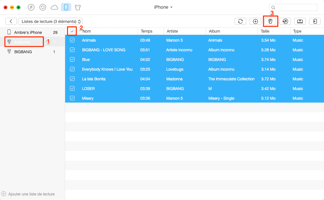Click the phone icon beside Ambre's iPhone
Screen dimensions: 324x200
coord(9,32)
